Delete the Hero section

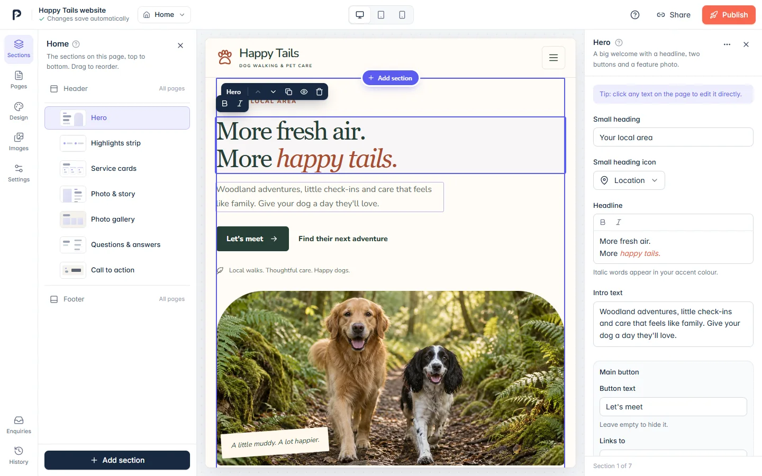coord(319,92)
